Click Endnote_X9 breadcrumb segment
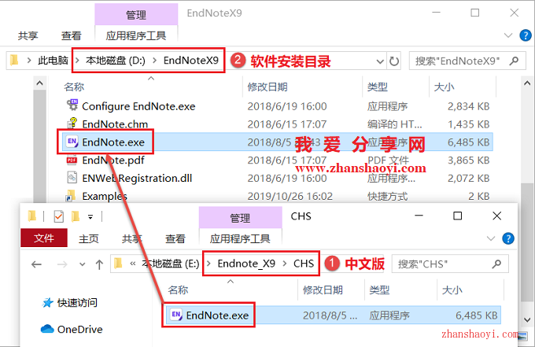 [246, 264]
